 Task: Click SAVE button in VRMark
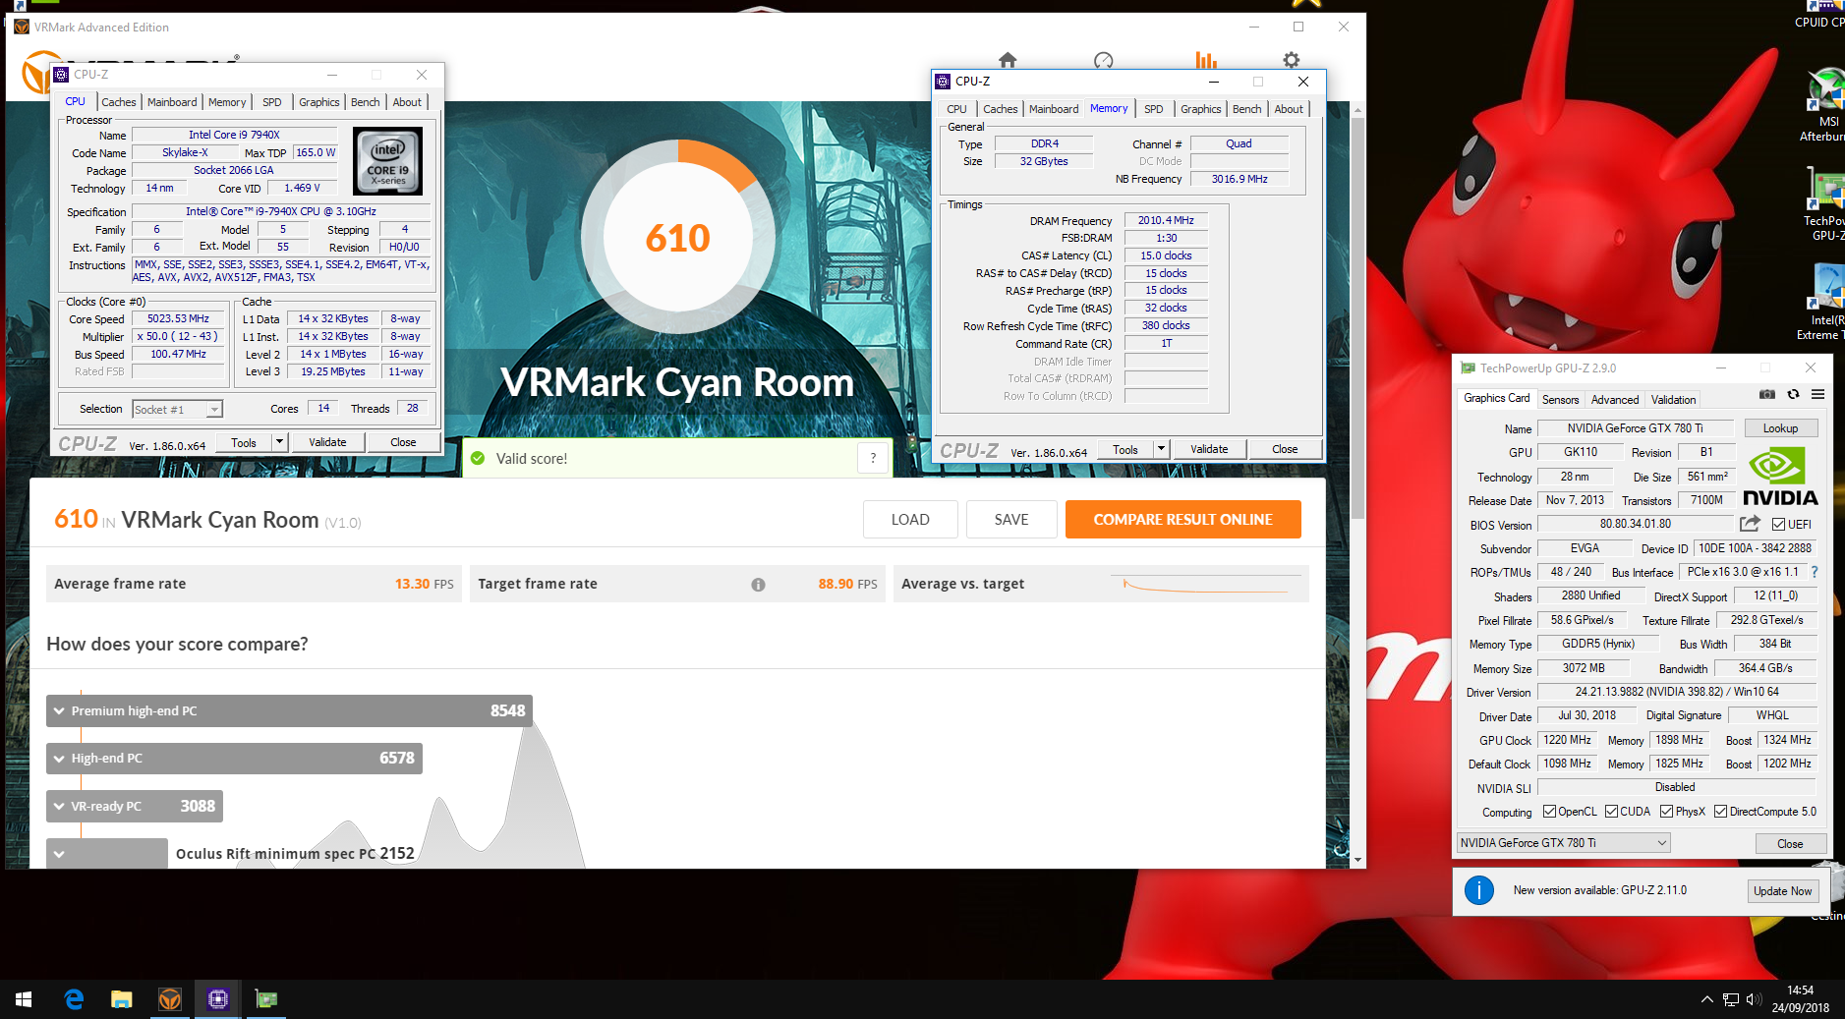click(1011, 520)
